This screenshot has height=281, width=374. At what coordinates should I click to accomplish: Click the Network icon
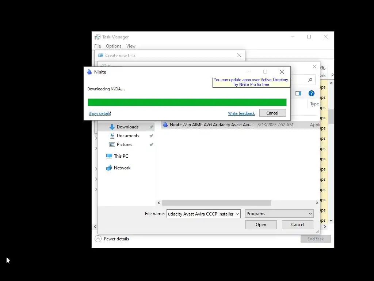pos(109,168)
